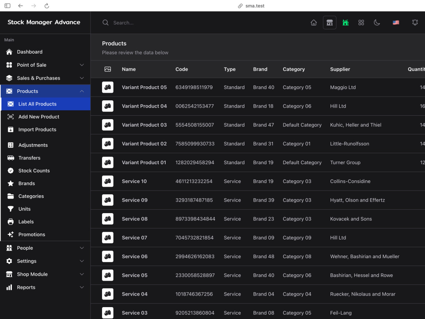
Task: Click Service 09 name
Action: point(135,200)
